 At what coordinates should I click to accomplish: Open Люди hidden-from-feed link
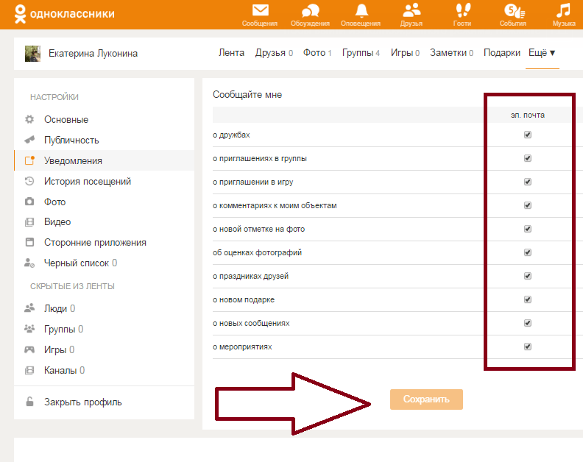pyautogui.click(x=60, y=308)
